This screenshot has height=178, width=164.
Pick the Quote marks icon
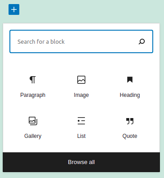(130, 121)
